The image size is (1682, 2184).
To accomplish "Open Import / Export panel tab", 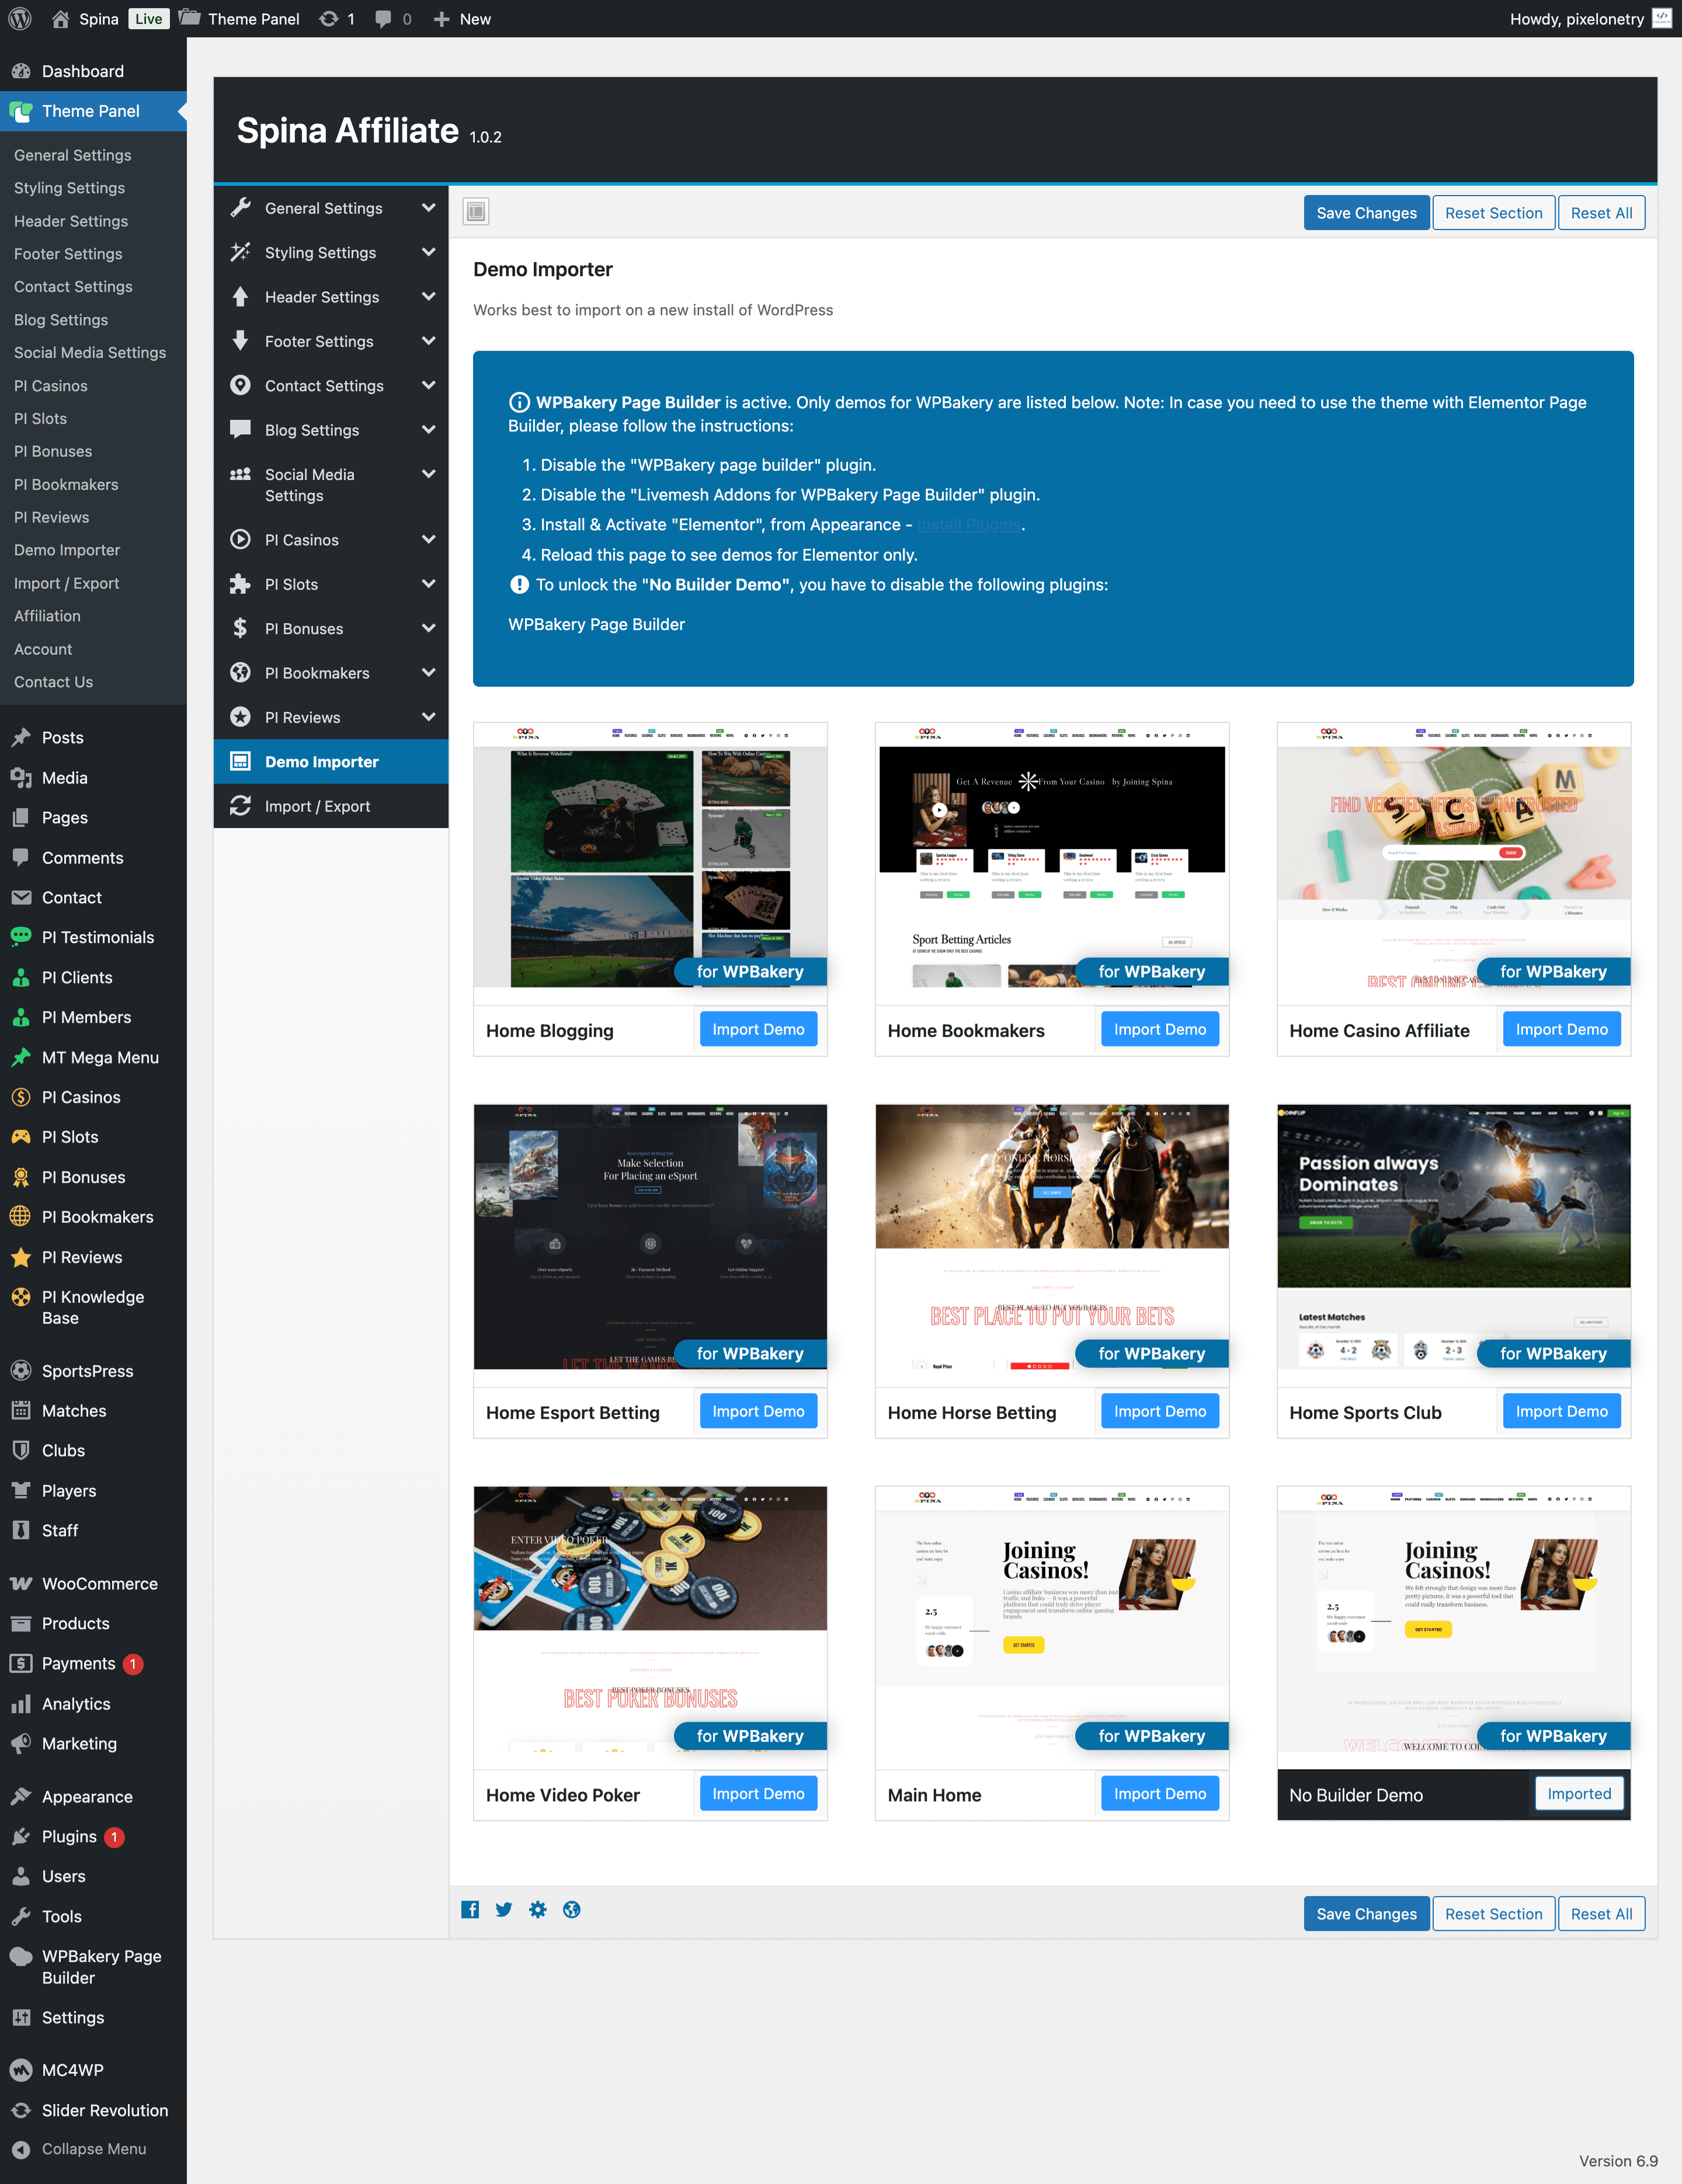I will [x=317, y=806].
